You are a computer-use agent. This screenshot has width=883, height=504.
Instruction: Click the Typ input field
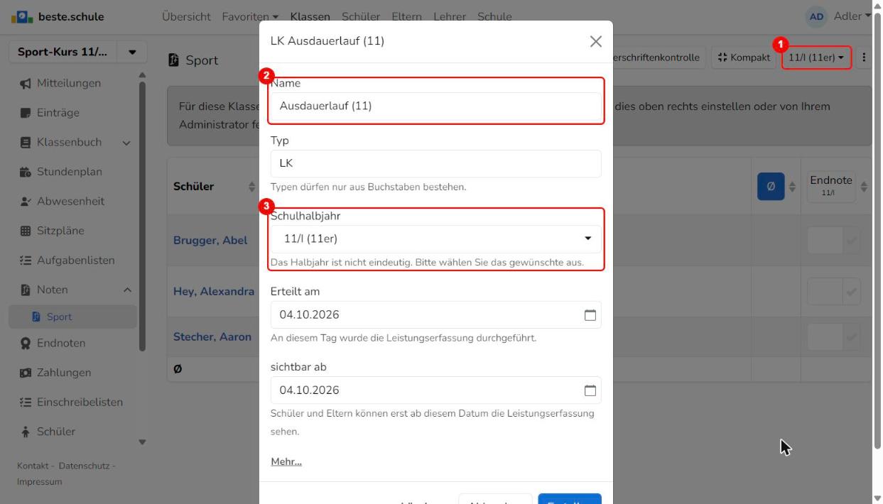[436, 163]
